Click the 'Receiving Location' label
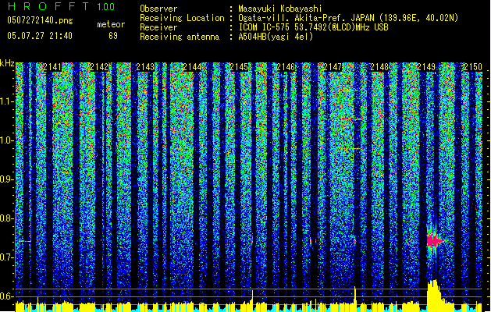This screenshot has height=312, width=491. click(x=182, y=18)
